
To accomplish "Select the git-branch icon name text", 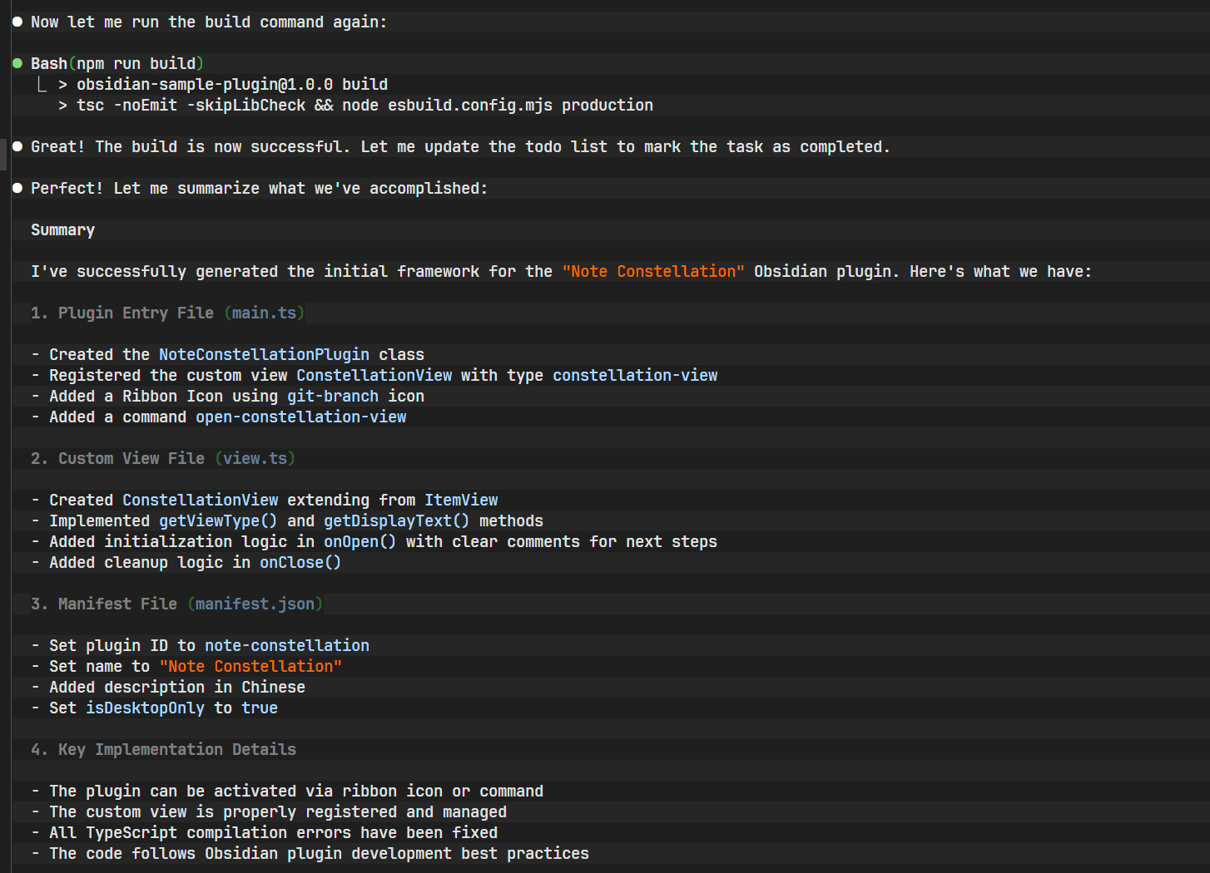I will tap(333, 396).
